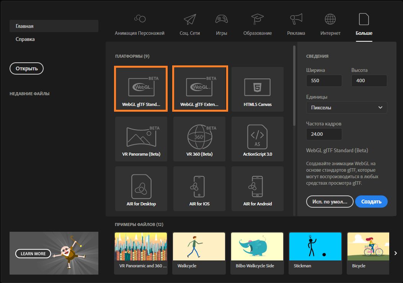
Task: Open the VR Panoramic and 360 sample
Action: 141,253
